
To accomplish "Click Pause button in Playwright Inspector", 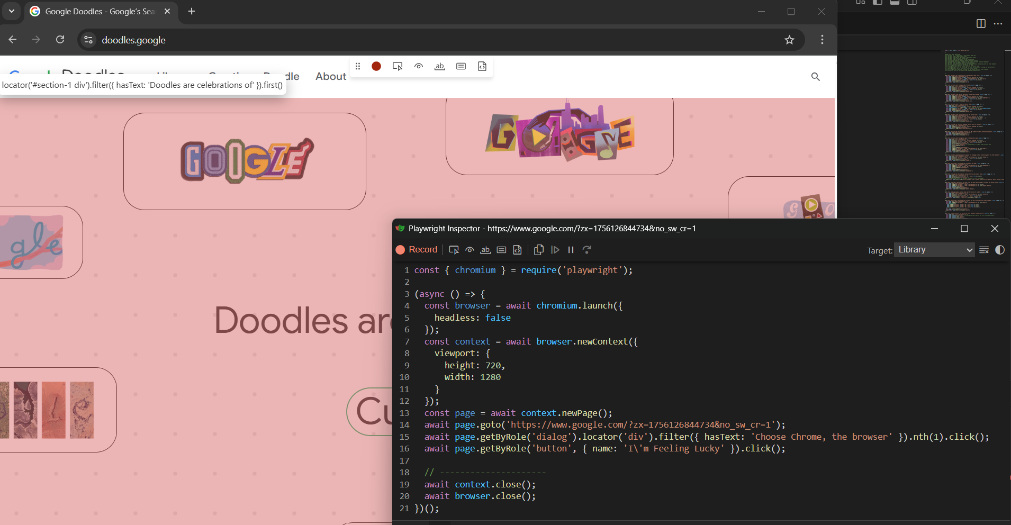I will coord(571,250).
